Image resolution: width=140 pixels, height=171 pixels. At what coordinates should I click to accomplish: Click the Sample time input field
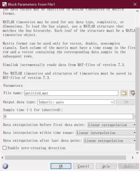click(68, 117)
